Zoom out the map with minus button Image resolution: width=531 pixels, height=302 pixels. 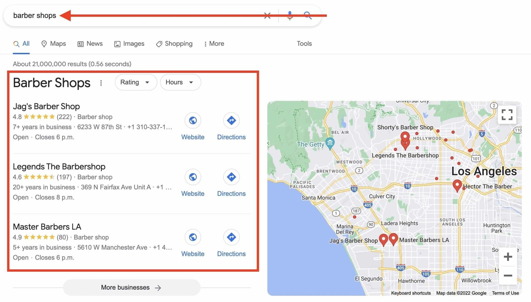pyautogui.click(x=508, y=275)
